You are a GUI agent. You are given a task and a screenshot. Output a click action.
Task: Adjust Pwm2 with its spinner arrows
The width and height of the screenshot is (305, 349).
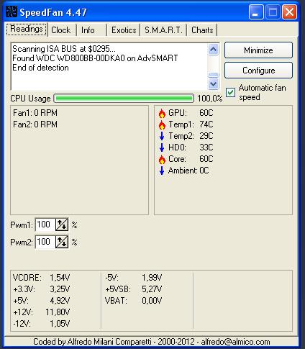click(x=62, y=242)
